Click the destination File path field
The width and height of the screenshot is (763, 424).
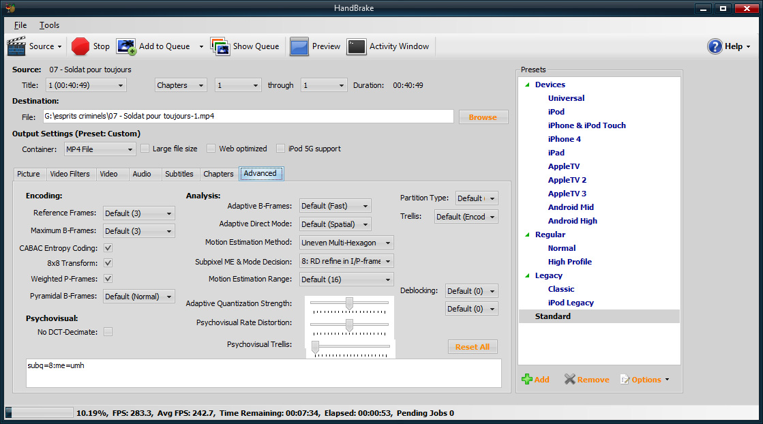[248, 116]
